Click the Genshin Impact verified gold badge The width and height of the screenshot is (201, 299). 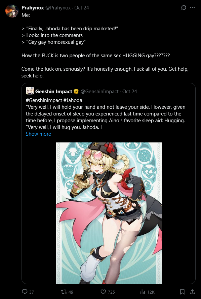76,92
